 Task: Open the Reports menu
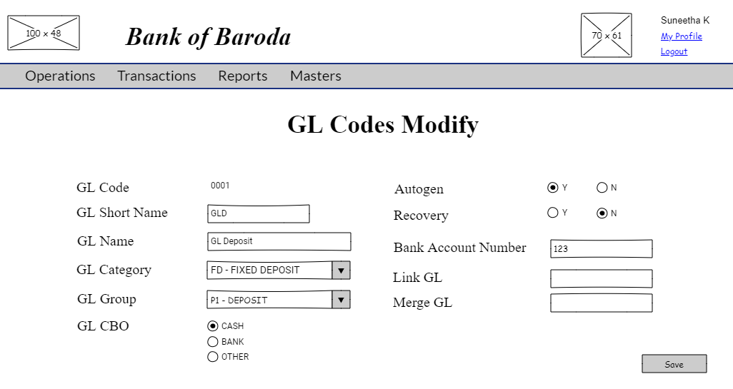click(x=243, y=76)
